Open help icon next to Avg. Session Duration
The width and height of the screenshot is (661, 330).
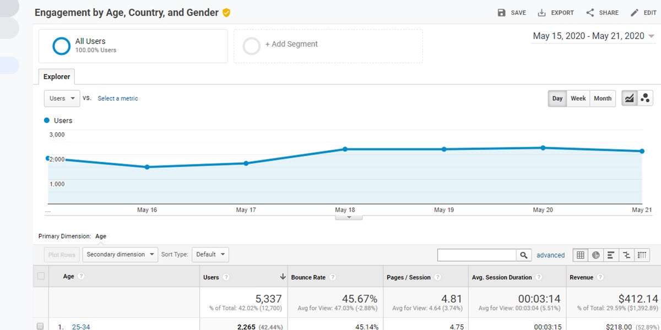[539, 278]
